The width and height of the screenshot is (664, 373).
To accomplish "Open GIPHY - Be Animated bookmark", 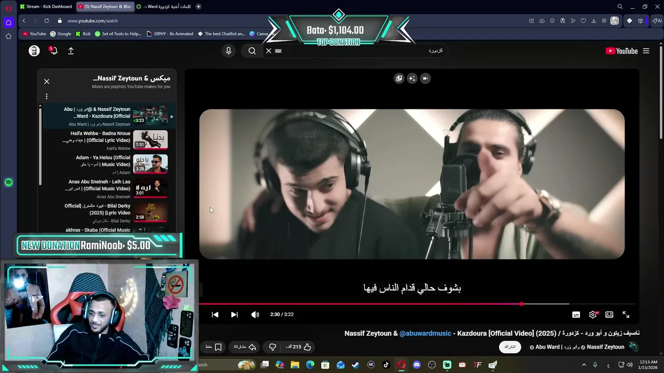I will tap(170, 34).
